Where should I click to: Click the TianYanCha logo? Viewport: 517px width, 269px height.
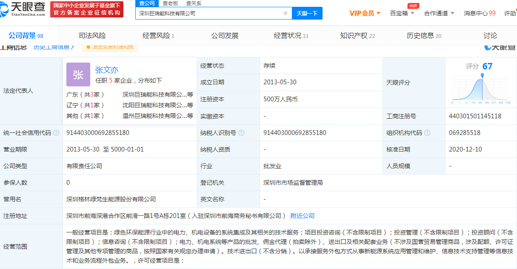point(23,9)
